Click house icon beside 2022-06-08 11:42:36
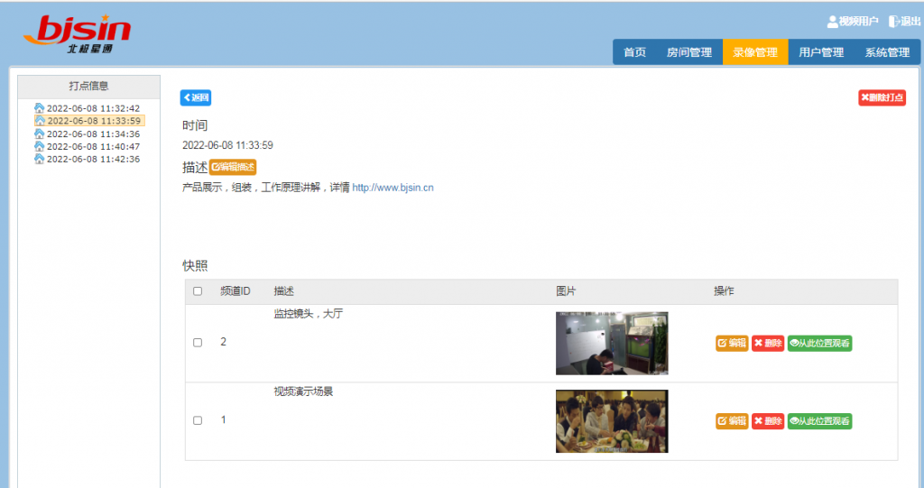This screenshot has height=488, width=924. [40, 159]
